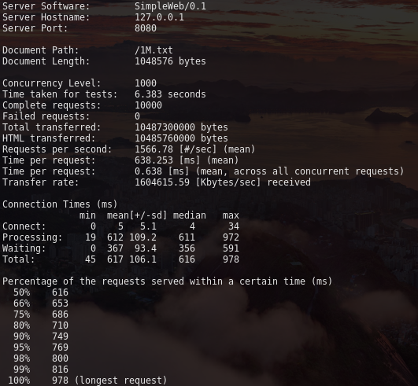The image size is (418, 386).
Task: Click the Processing row max value 972
Action: pyautogui.click(x=231, y=237)
